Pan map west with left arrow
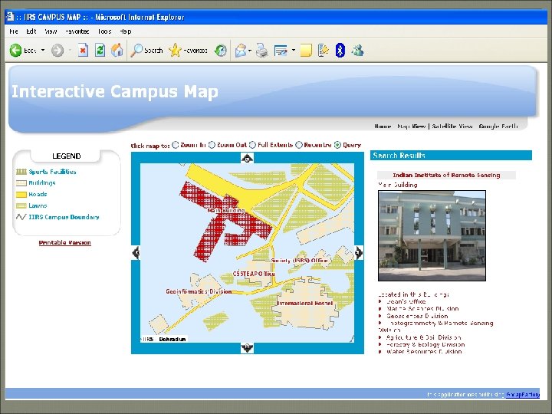This screenshot has width=552, height=414. [x=136, y=252]
